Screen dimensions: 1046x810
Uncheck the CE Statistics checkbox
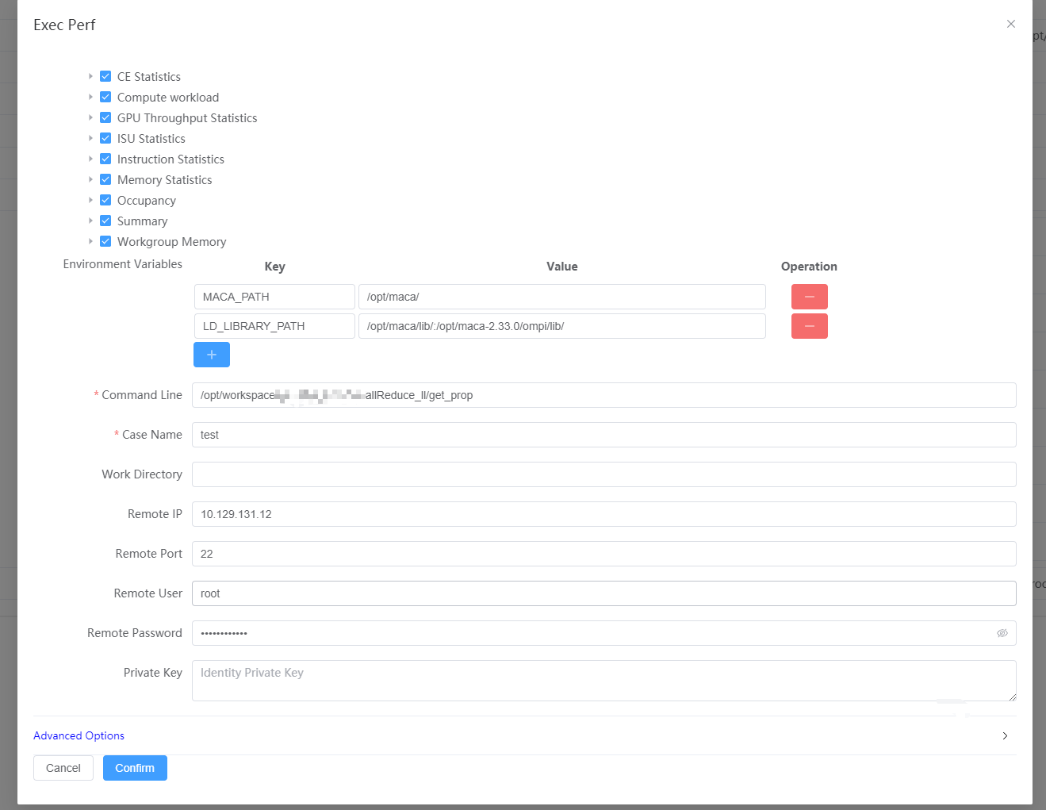[105, 77]
